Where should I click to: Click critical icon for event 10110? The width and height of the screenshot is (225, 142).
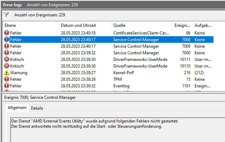tap(7, 66)
